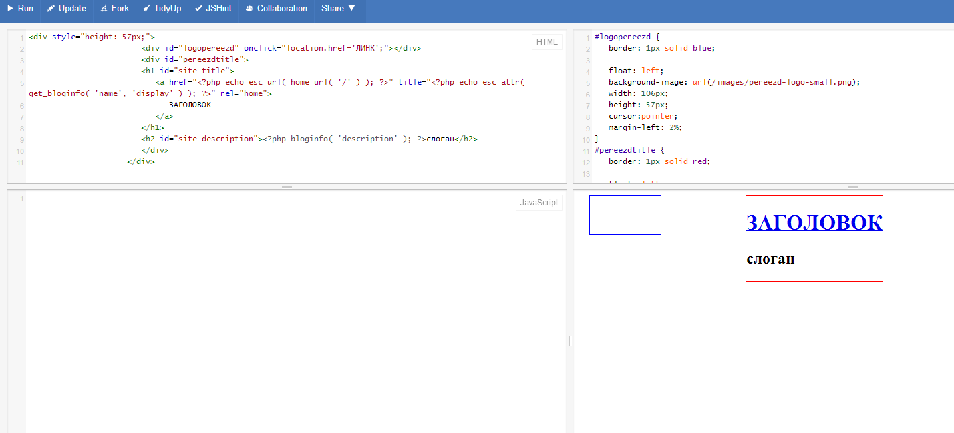This screenshot has width=954, height=433.
Task: Click the cursor:pointer line in CSS
Action: [x=643, y=116]
